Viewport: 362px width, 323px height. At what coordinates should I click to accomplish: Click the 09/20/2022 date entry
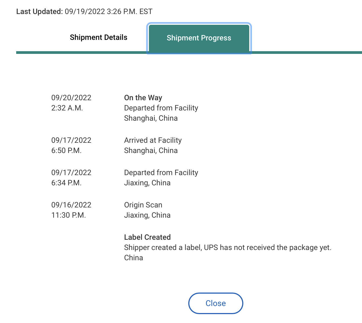(x=71, y=98)
